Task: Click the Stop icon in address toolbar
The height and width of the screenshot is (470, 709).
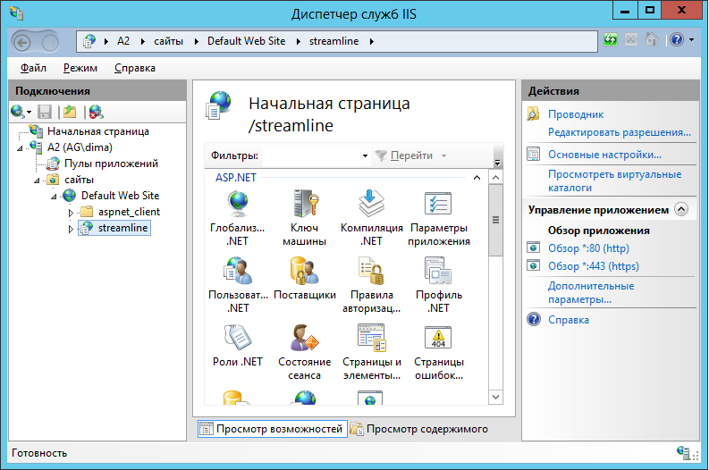Action: pyautogui.click(x=631, y=40)
